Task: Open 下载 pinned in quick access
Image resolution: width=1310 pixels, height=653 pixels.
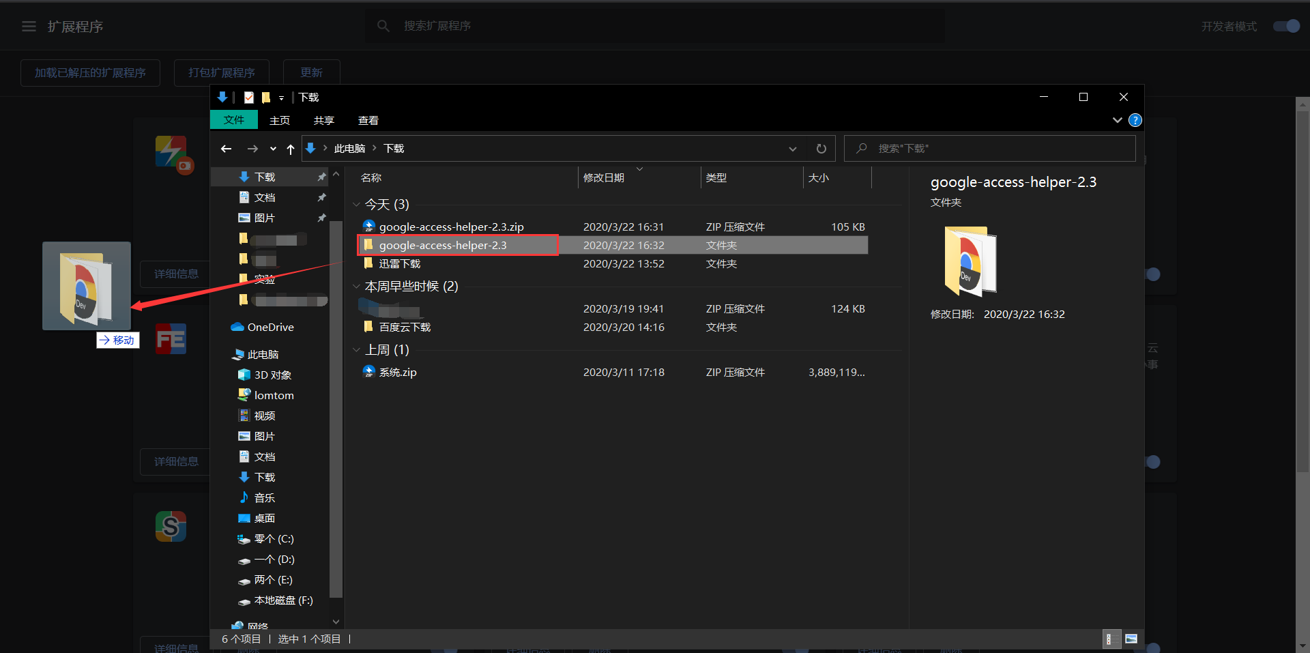Action: [265, 177]
